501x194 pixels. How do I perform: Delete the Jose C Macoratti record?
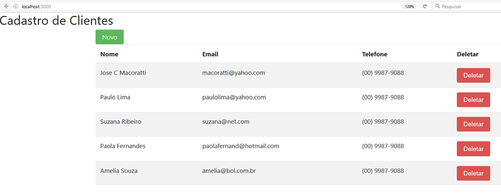[473, 76]
